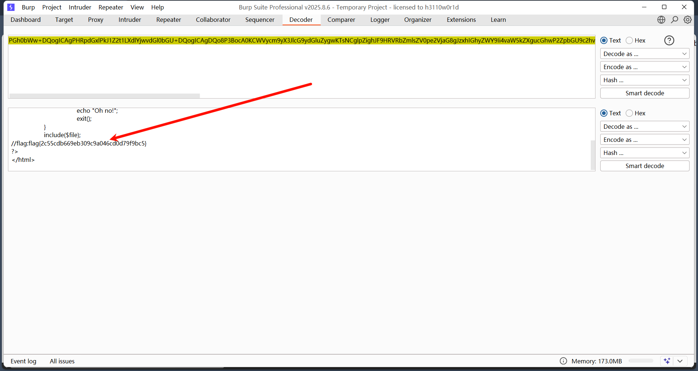This screenshot has width=698, height=371.
Task: Maximize the Burp Suite window
Action: (x=664, y=7)
